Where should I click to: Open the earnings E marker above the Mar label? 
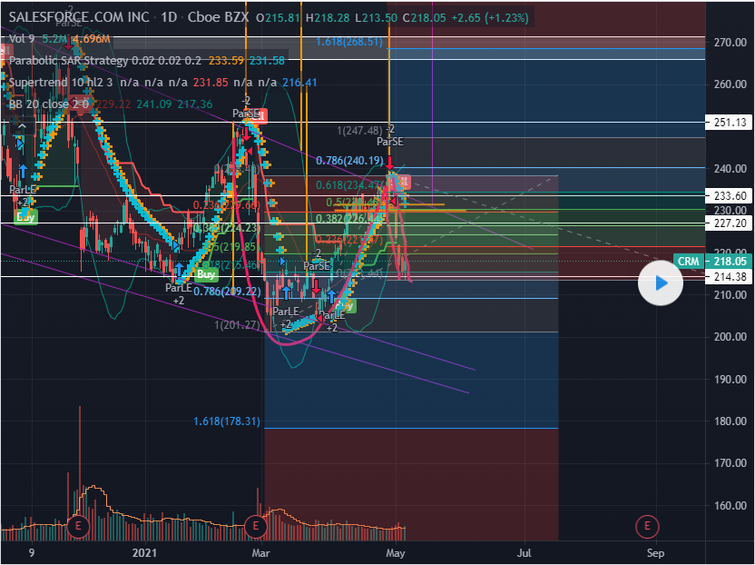point(255,526)
